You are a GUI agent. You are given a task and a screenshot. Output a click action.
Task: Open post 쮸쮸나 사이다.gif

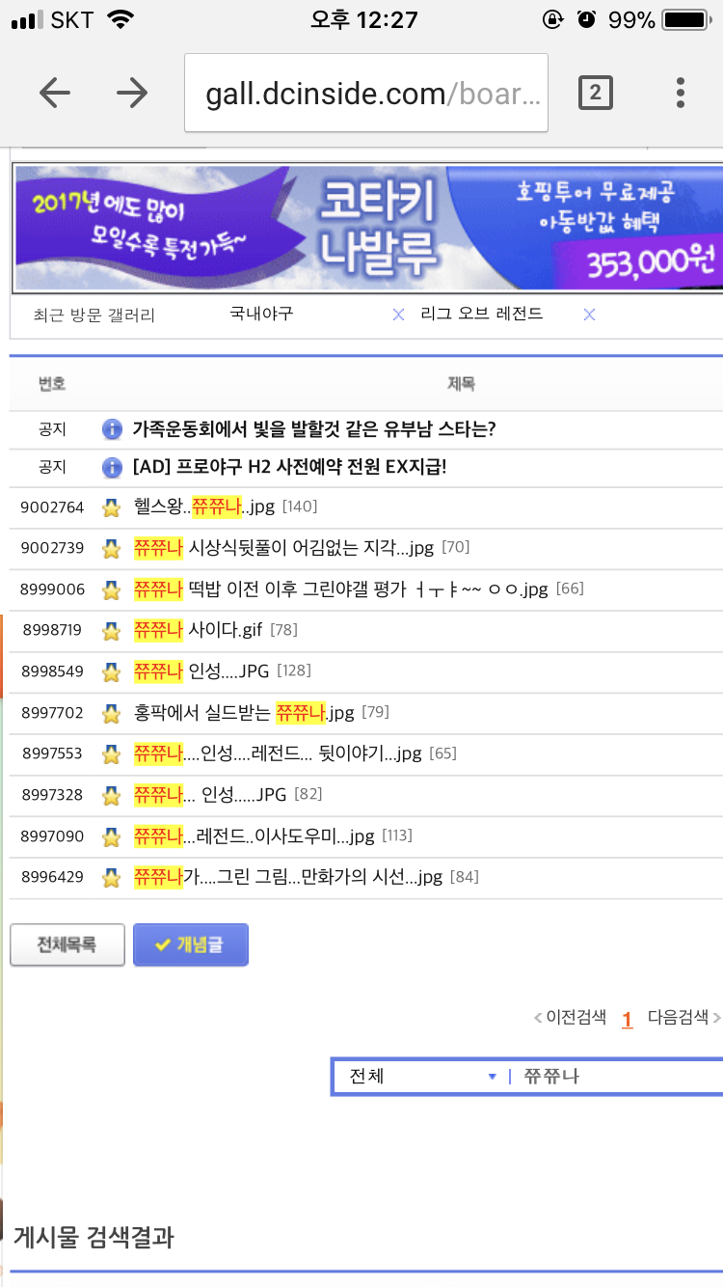click(x=199, y=630)
